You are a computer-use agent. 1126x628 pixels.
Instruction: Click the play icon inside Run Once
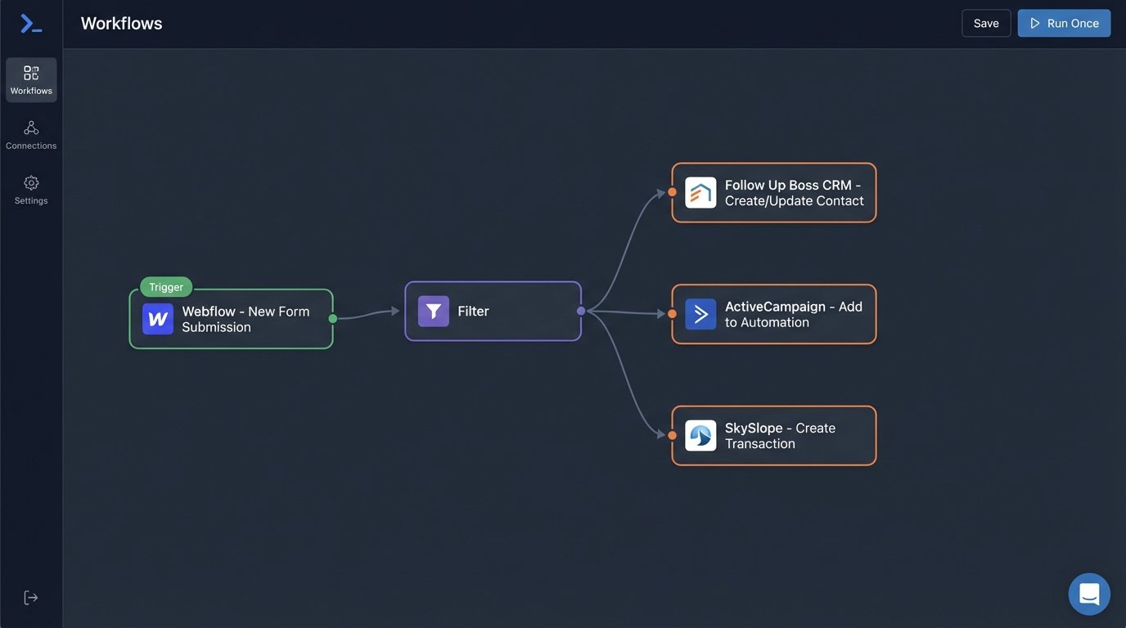(x=1037, y=23)
